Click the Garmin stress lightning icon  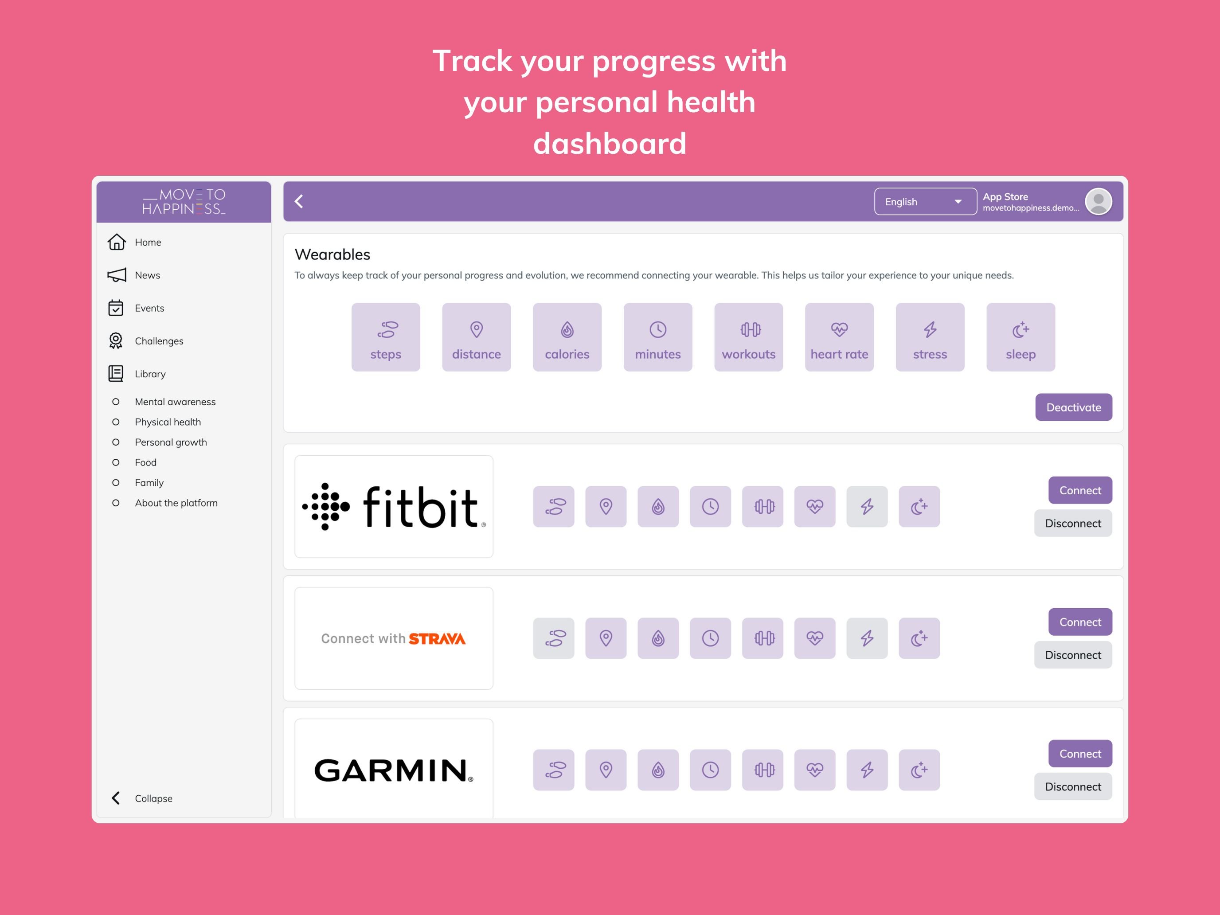point(867,770)
